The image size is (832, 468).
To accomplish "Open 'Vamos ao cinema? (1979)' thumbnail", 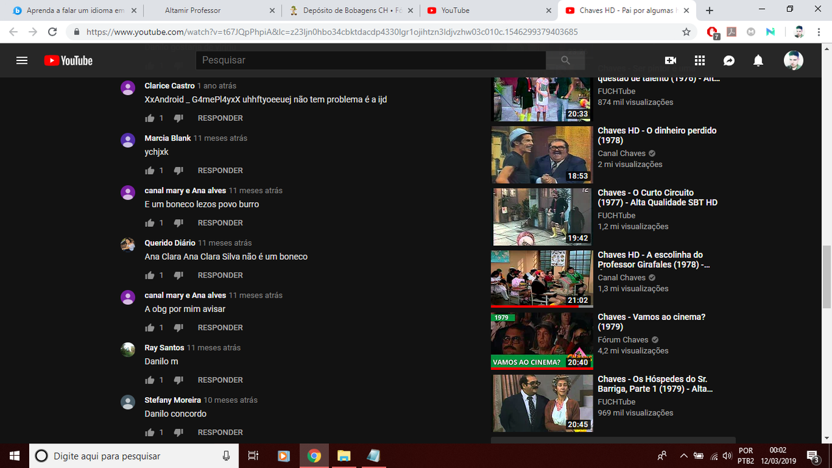I will 542,341.
